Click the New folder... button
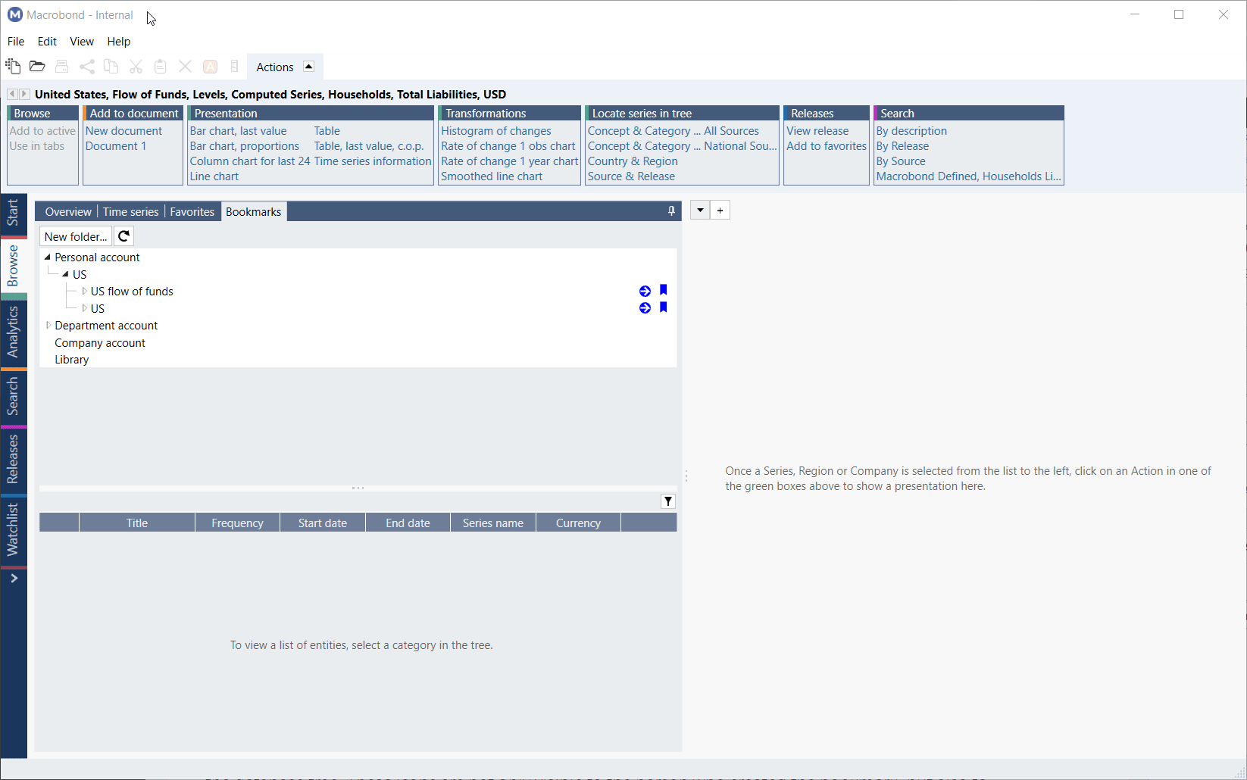The image size is (1247, 780). 76,236
